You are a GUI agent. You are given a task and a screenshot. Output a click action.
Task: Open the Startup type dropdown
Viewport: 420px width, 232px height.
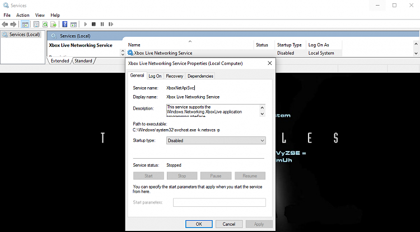216,140
